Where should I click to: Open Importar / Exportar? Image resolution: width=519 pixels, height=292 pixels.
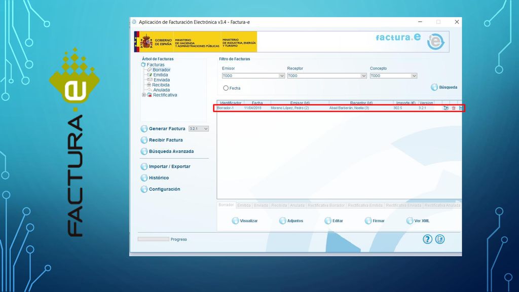pyautogui.click(x=166, y=166)
